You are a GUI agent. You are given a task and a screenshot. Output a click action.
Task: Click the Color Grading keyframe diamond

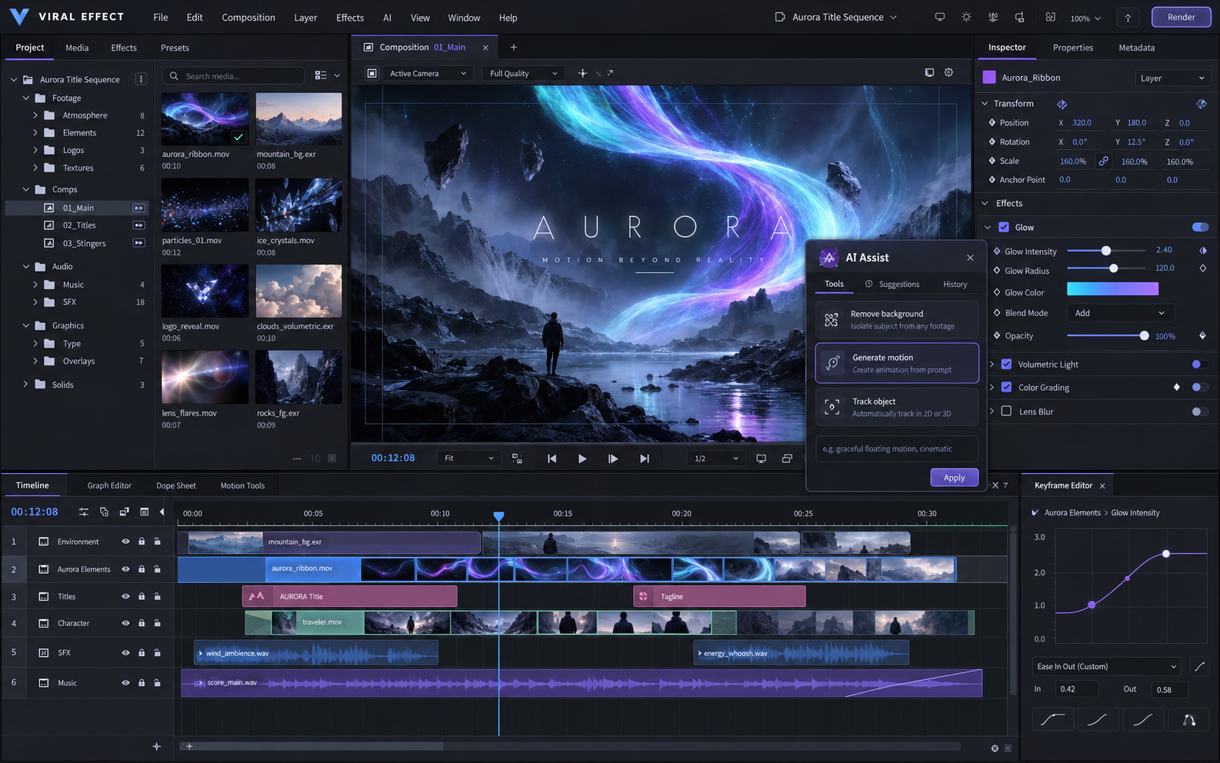pos(1176,387)
